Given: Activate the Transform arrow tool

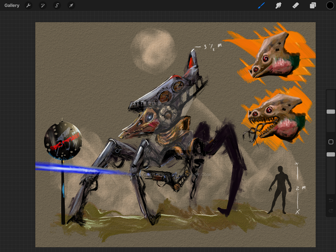Looking at the screenshot, I should (x=71, y=5).
